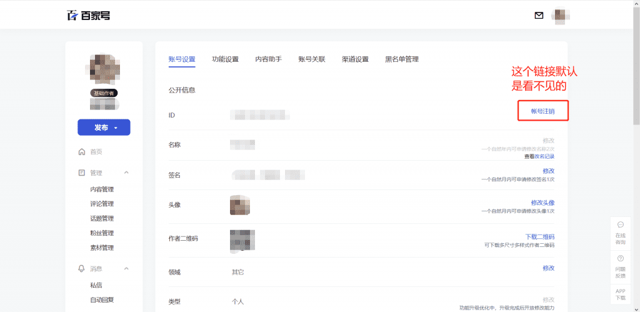The image size is (640, 312).
Task: Click user avatar in top right corner
Action: [x=559, y=16]
